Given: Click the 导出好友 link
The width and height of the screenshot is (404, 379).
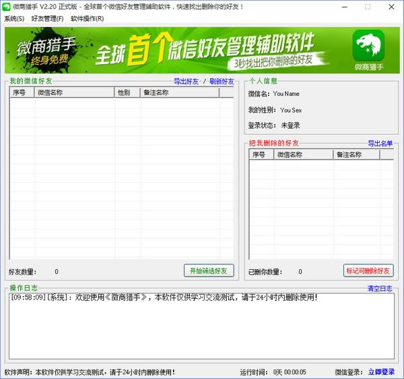Looking at the screenshot, I should tap(186, 82).
